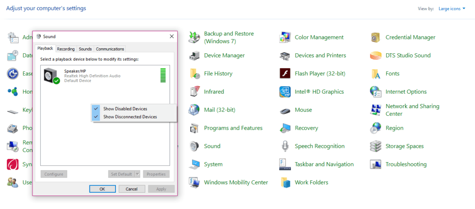Image resolution: width=475 pixels, height=209 pixels.
Task: Click the Intel HD Graphics icon
Action: 285,92
